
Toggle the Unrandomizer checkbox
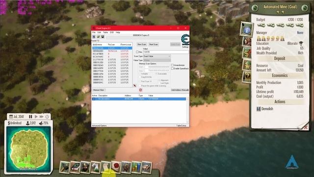click(172, 65)
